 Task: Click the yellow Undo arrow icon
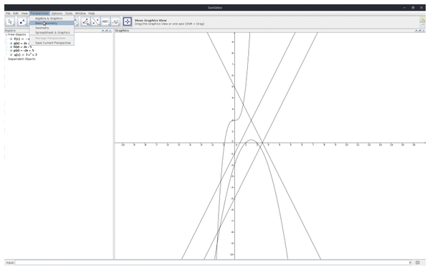coord(423,19)
